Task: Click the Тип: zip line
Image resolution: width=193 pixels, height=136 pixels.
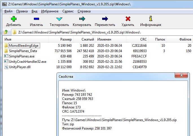Action: tap(68, 124)
